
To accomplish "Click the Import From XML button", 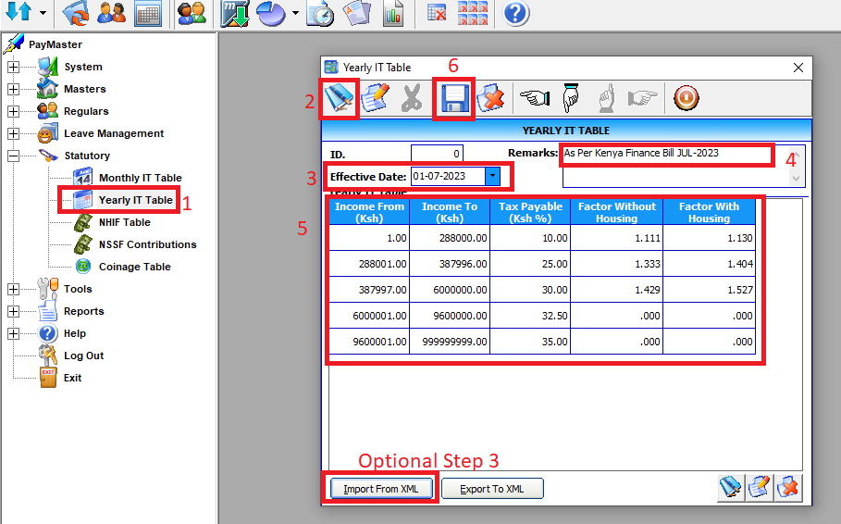I will 380,489.
